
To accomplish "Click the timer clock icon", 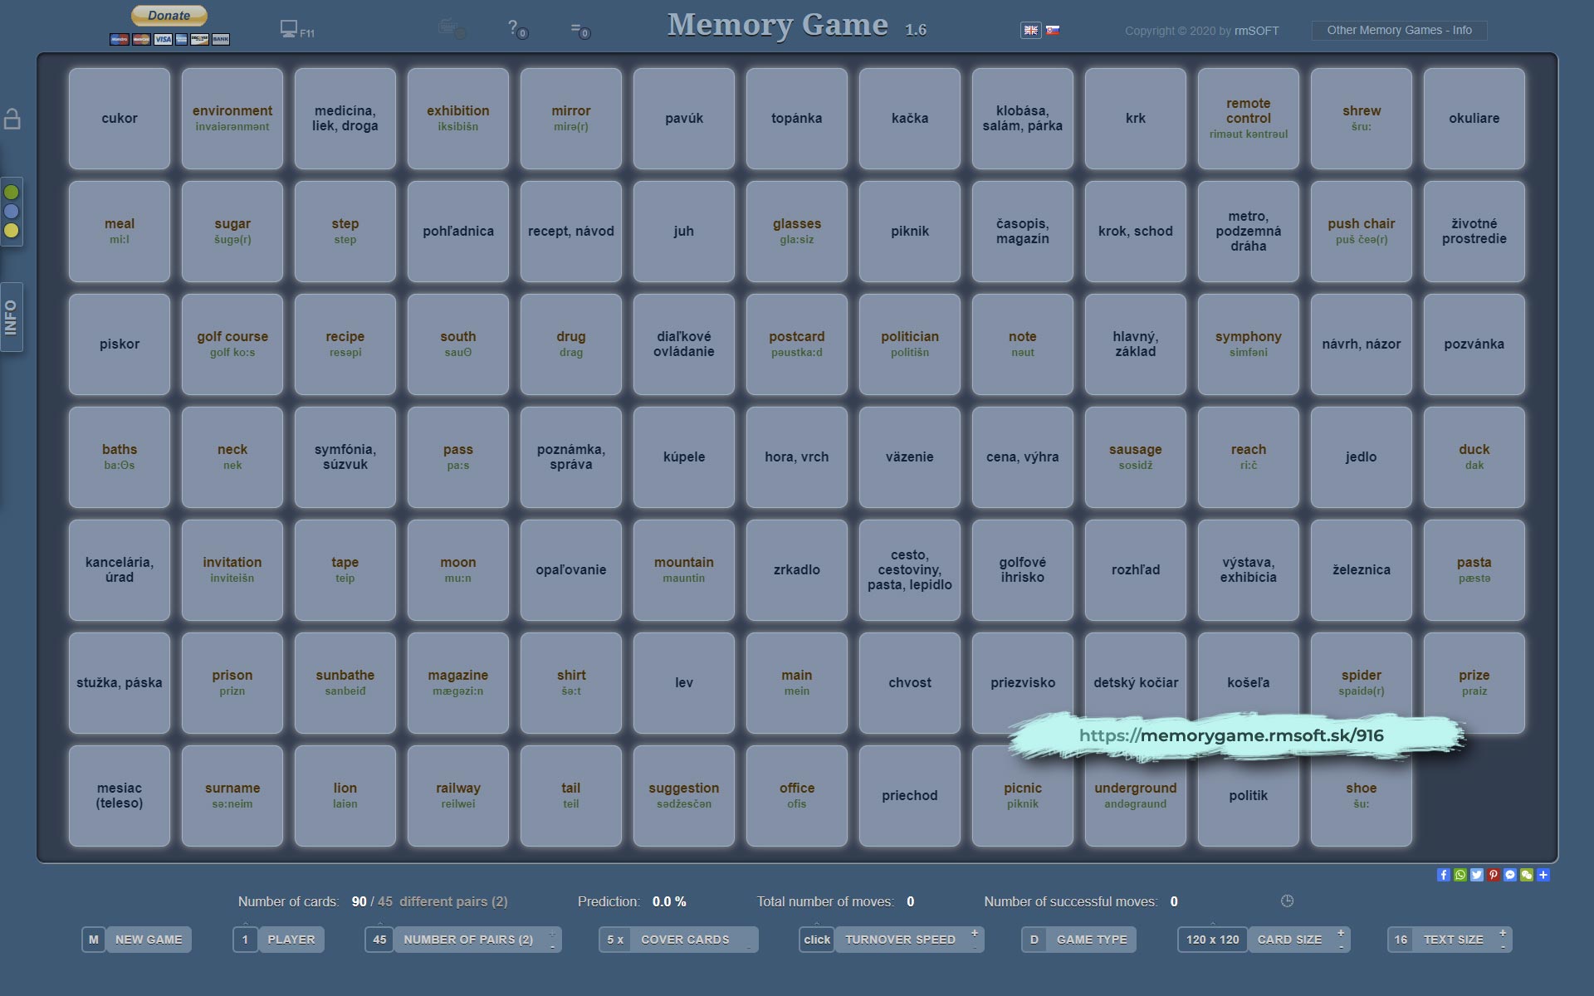I will coord(1287,901).
